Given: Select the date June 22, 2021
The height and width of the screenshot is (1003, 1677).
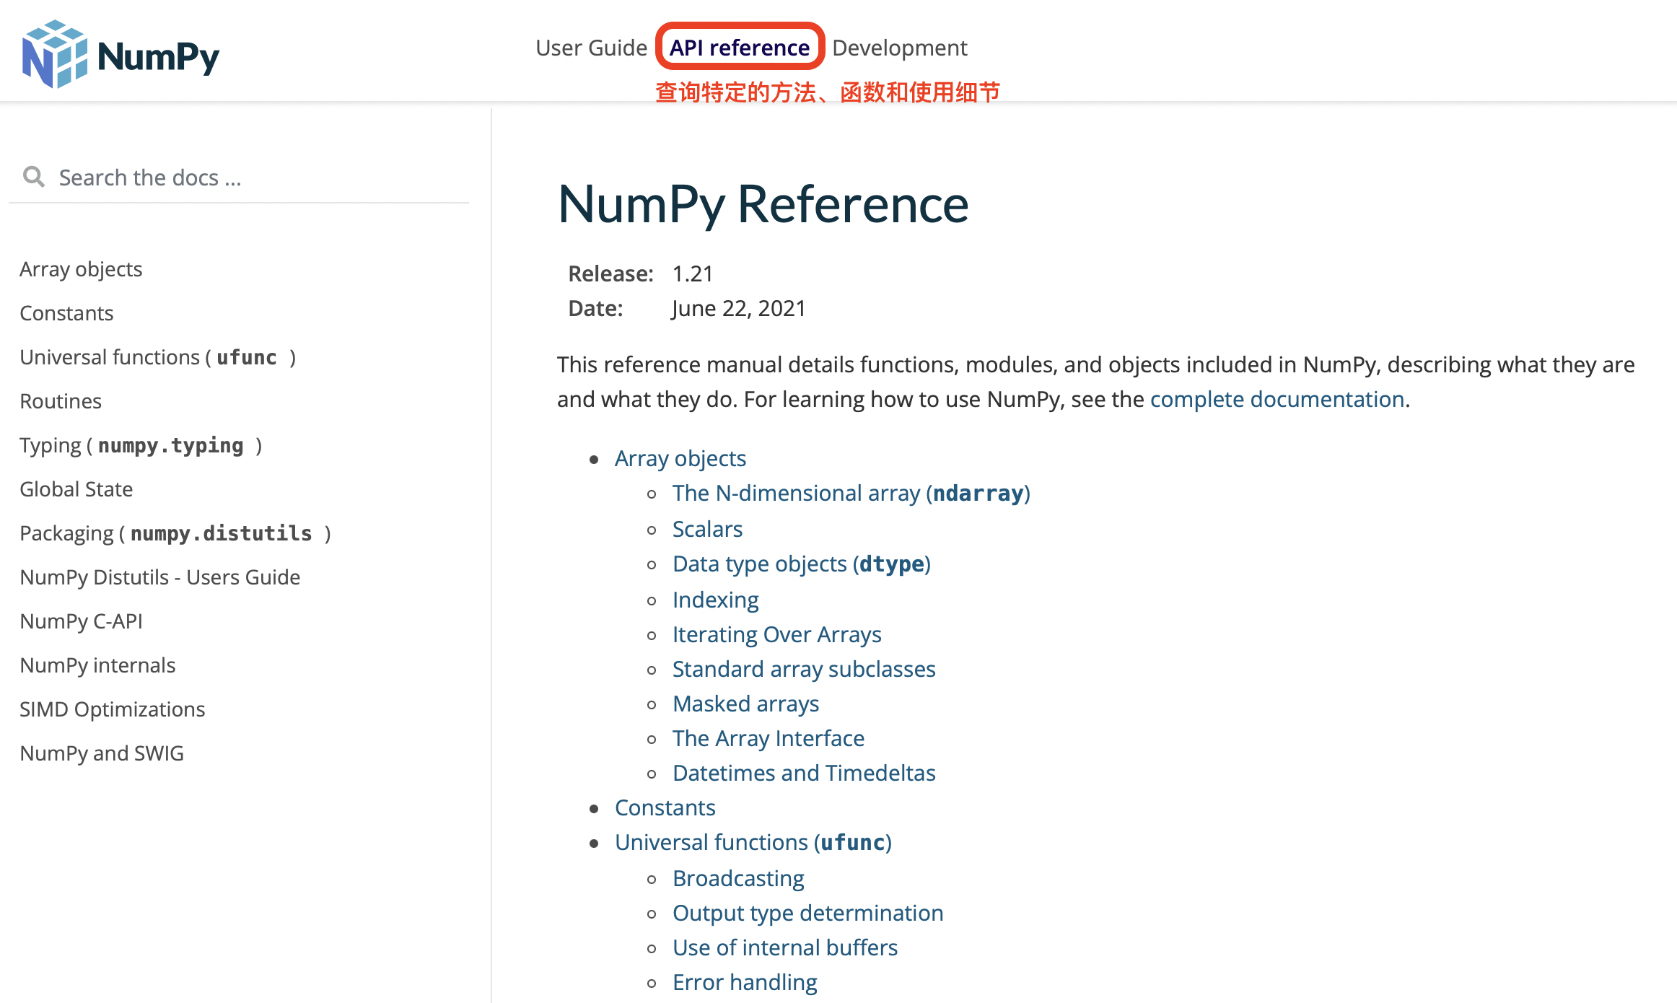Looking at the screenshot, I should coord(739,308).
